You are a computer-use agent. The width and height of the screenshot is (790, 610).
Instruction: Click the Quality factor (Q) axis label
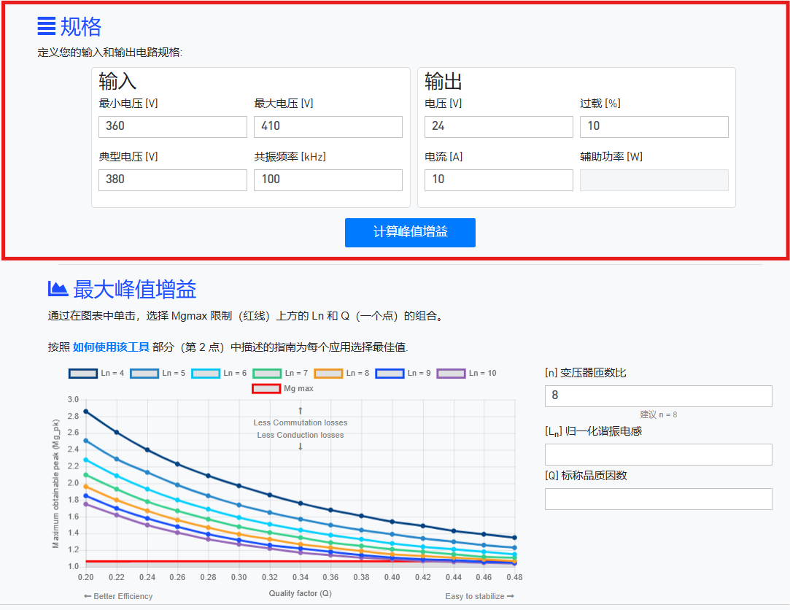tap(301, 593)
